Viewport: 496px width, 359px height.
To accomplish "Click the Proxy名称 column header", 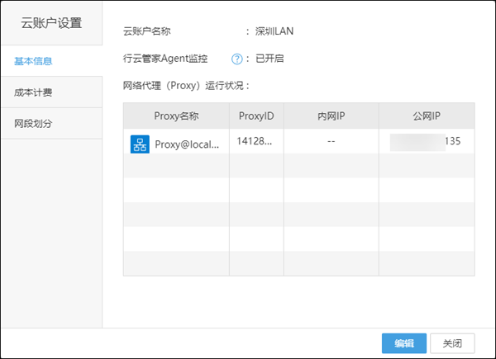I will [175, 116].
